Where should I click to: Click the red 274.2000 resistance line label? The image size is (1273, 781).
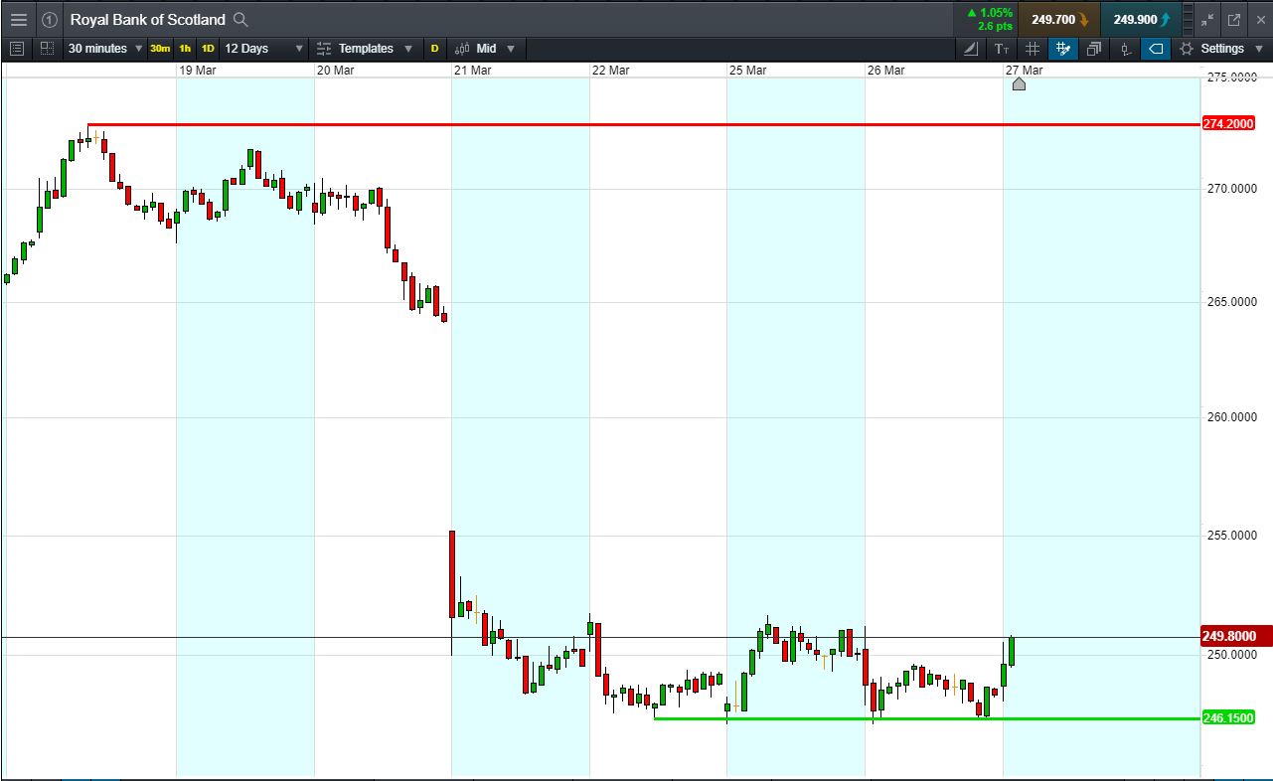coord(1228,124)
